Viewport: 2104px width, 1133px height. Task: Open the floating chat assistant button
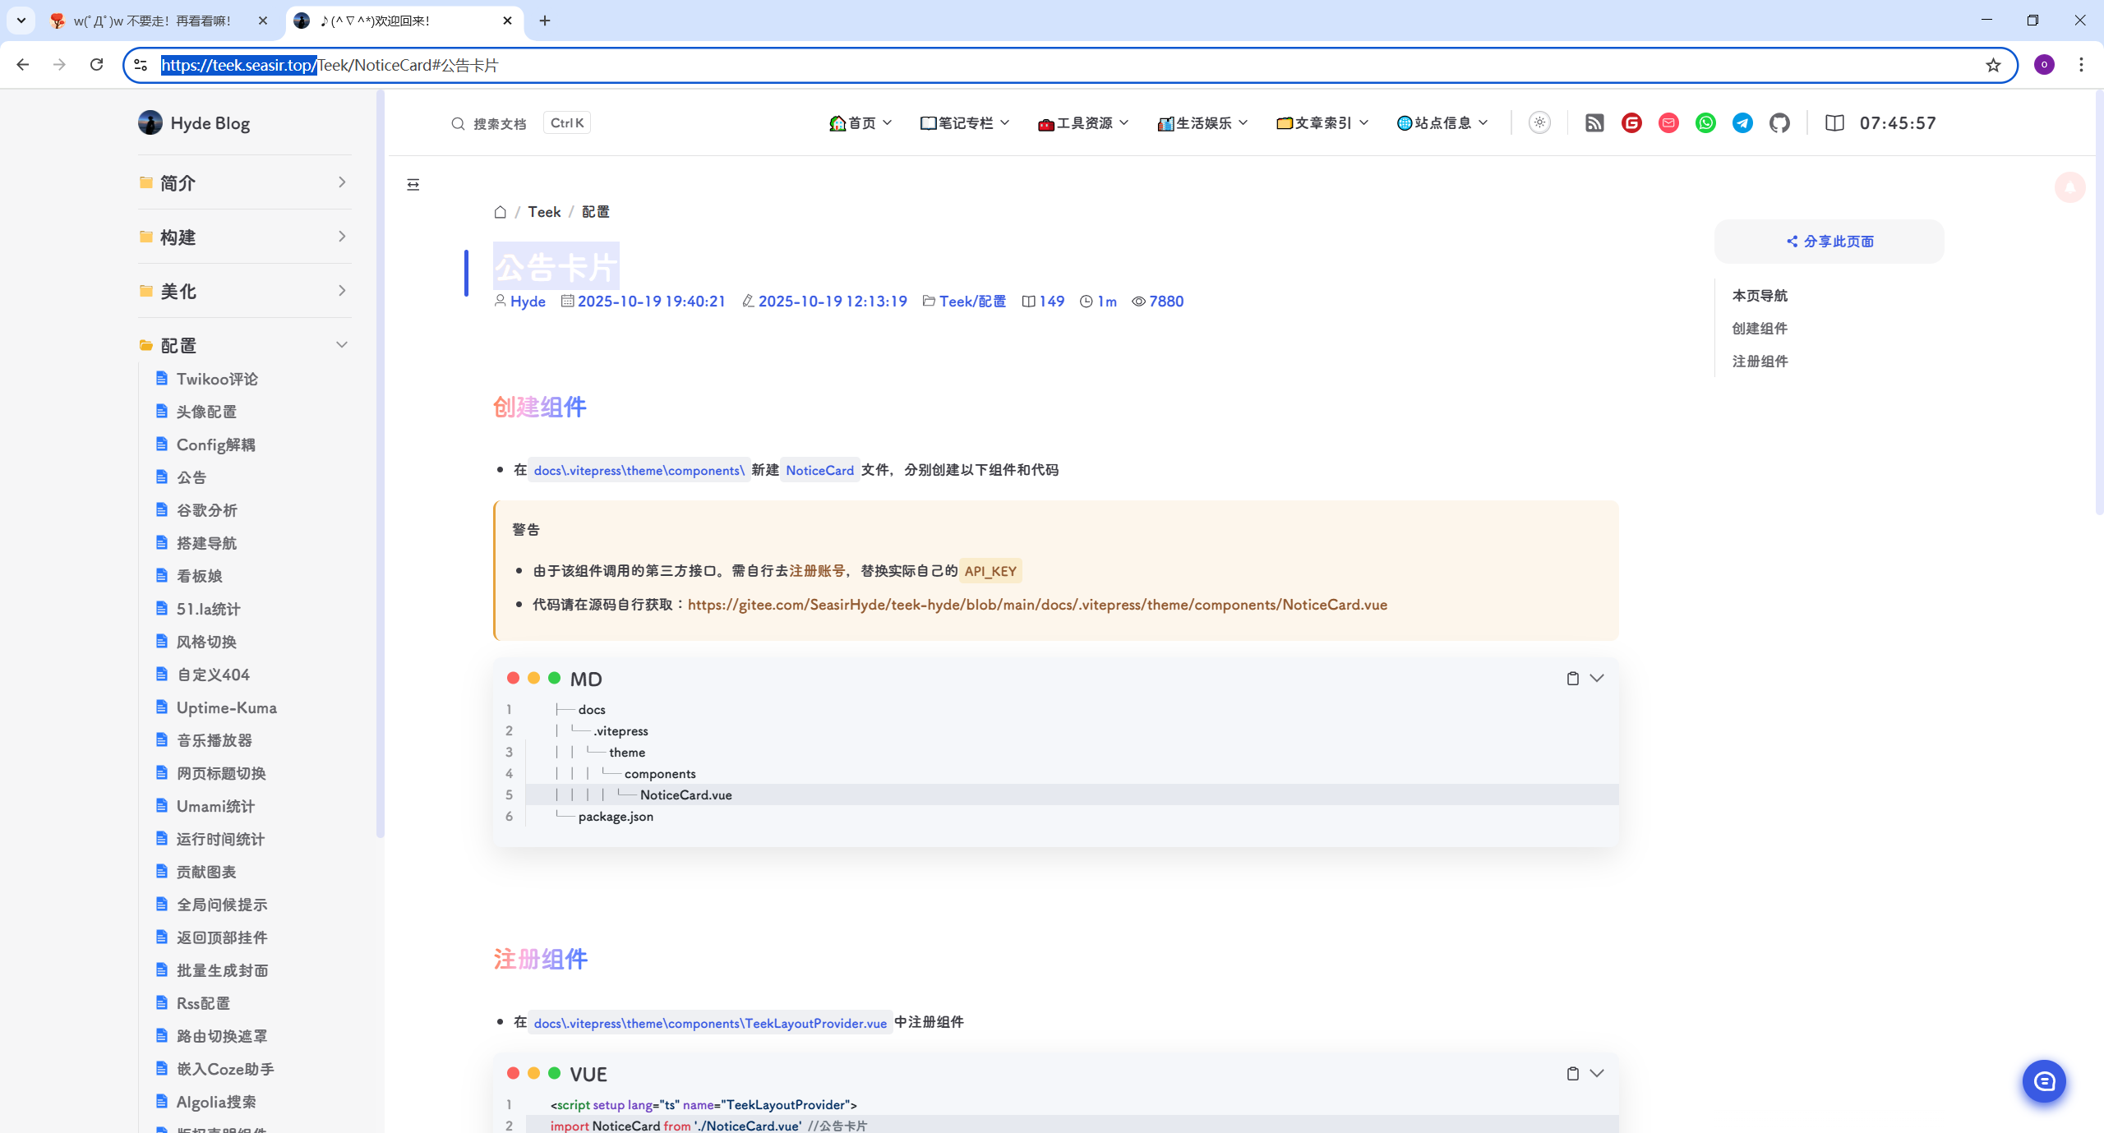tap(2043, 1081)
